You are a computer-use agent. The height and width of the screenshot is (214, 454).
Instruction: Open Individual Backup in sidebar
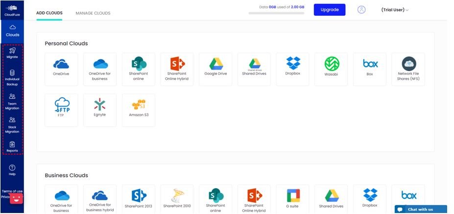pyautogui.click(x=12, y=77)
